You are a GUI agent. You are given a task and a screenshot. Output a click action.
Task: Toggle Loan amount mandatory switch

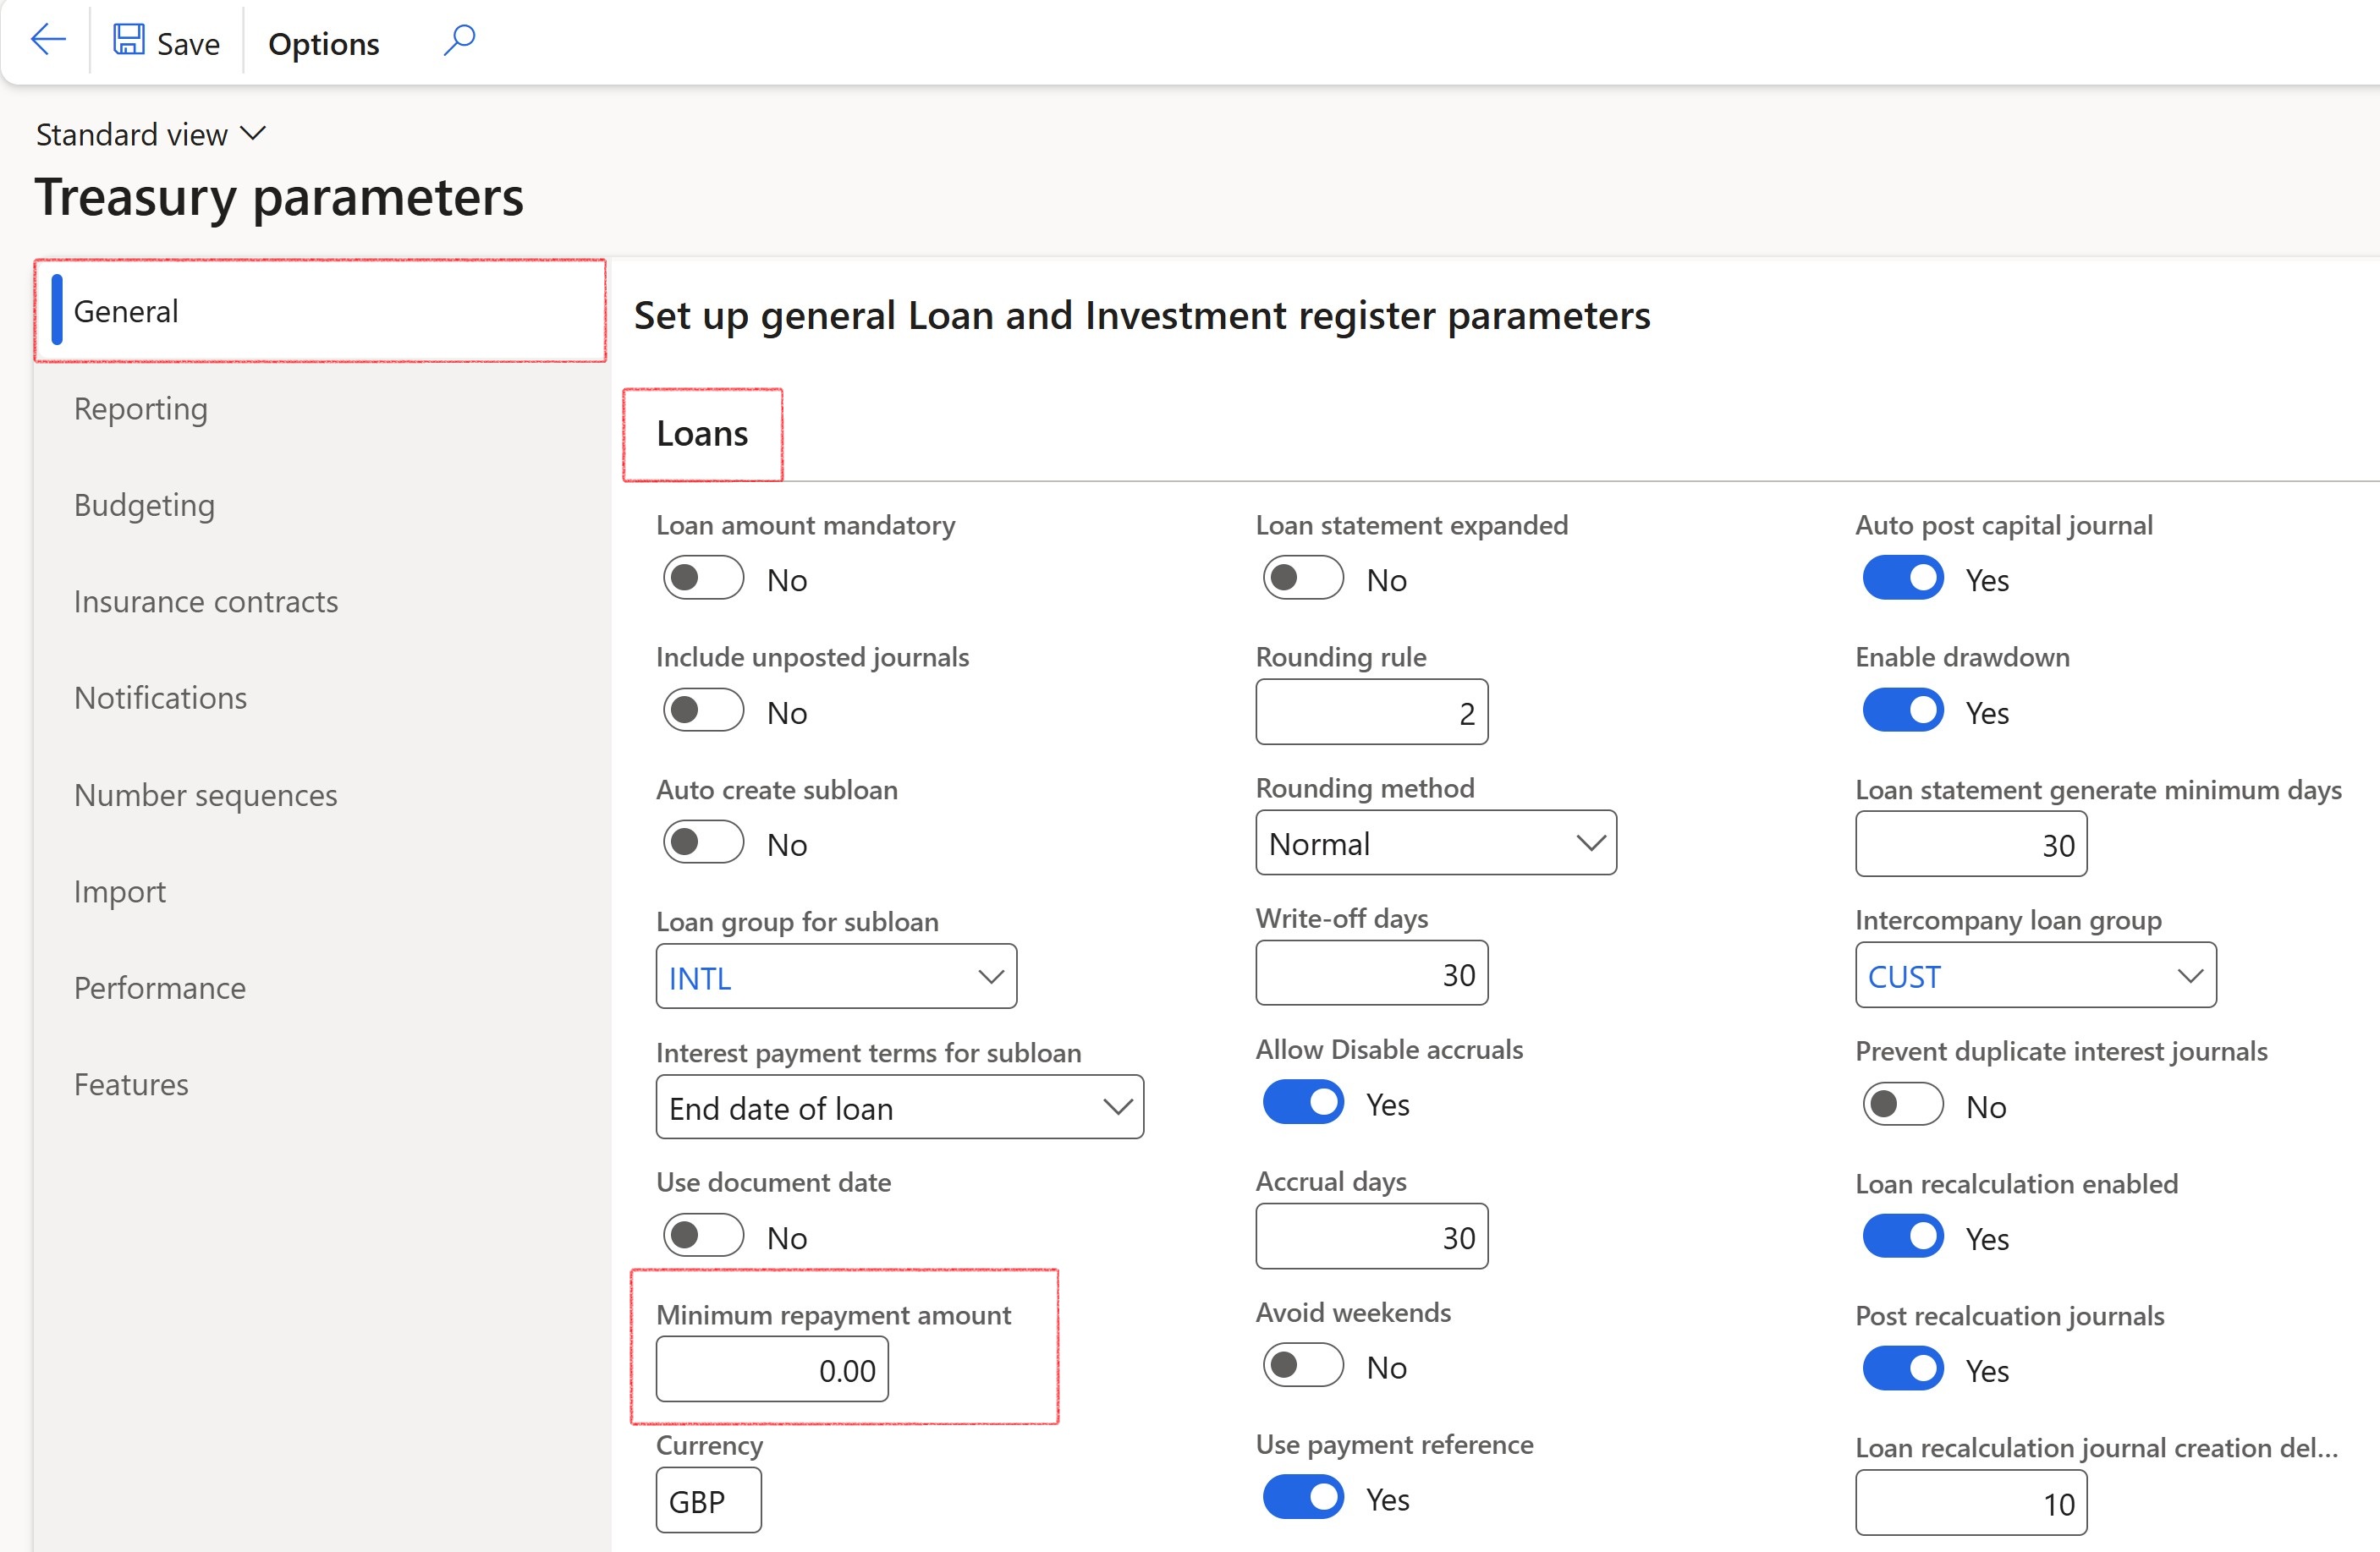[704, 578]
